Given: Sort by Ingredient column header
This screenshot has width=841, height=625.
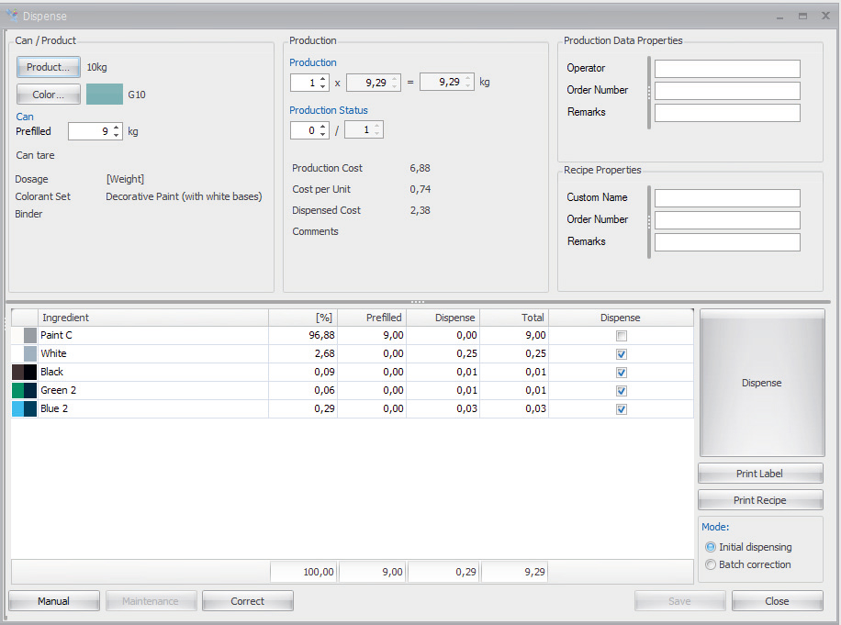Looking at the screenshot, I should [152, 318].
